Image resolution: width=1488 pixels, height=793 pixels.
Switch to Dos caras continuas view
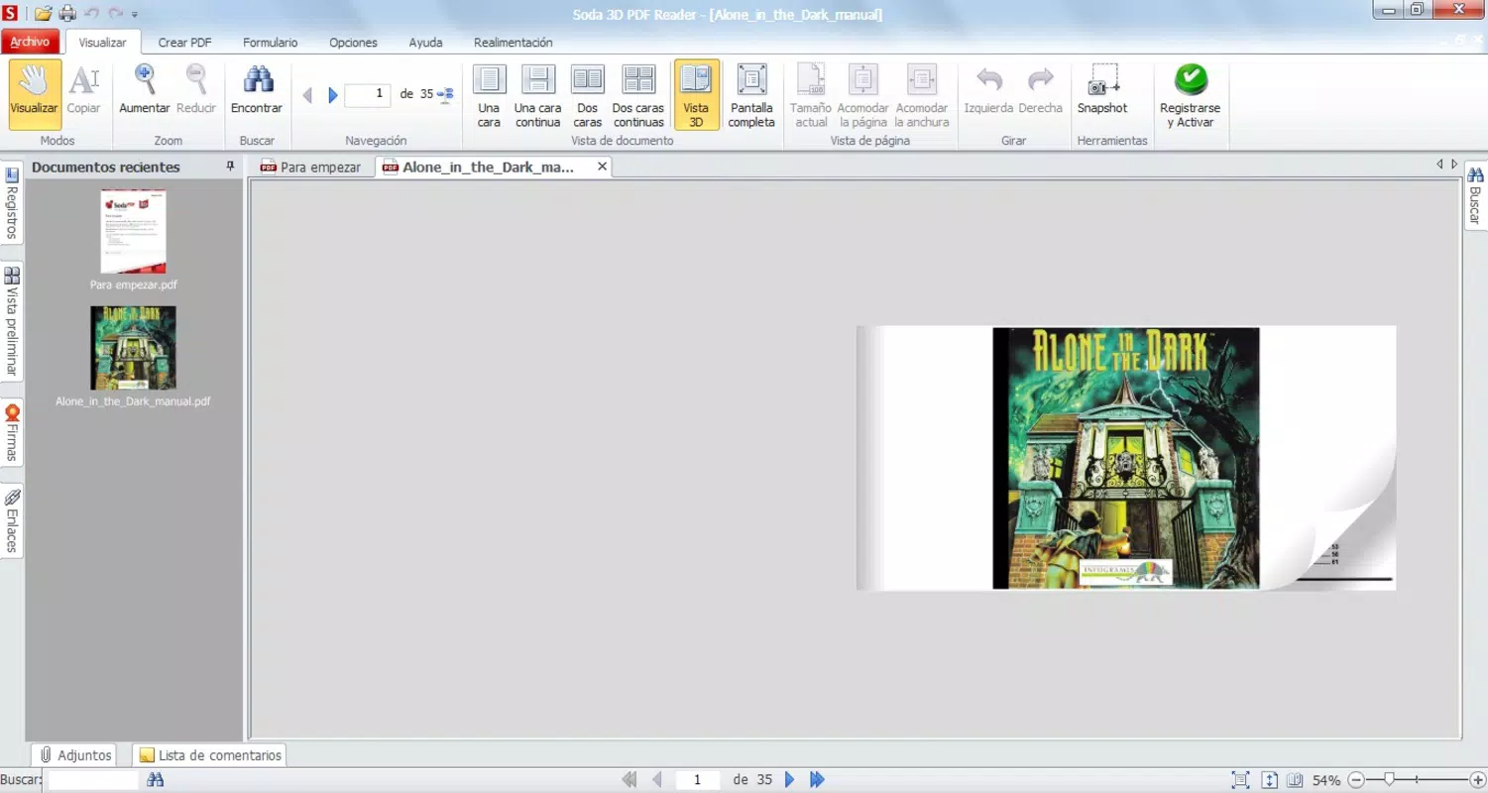point(638,94)
